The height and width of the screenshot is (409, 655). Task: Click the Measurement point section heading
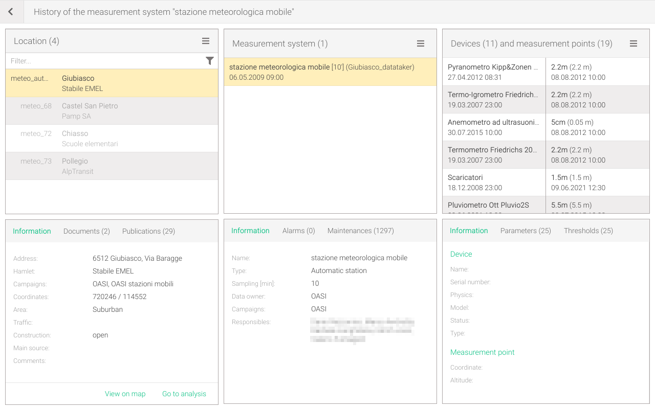[x=483, y=352]
